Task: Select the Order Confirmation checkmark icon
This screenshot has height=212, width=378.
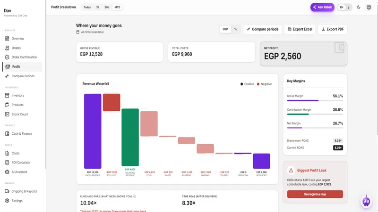Action: click(7, 57)
